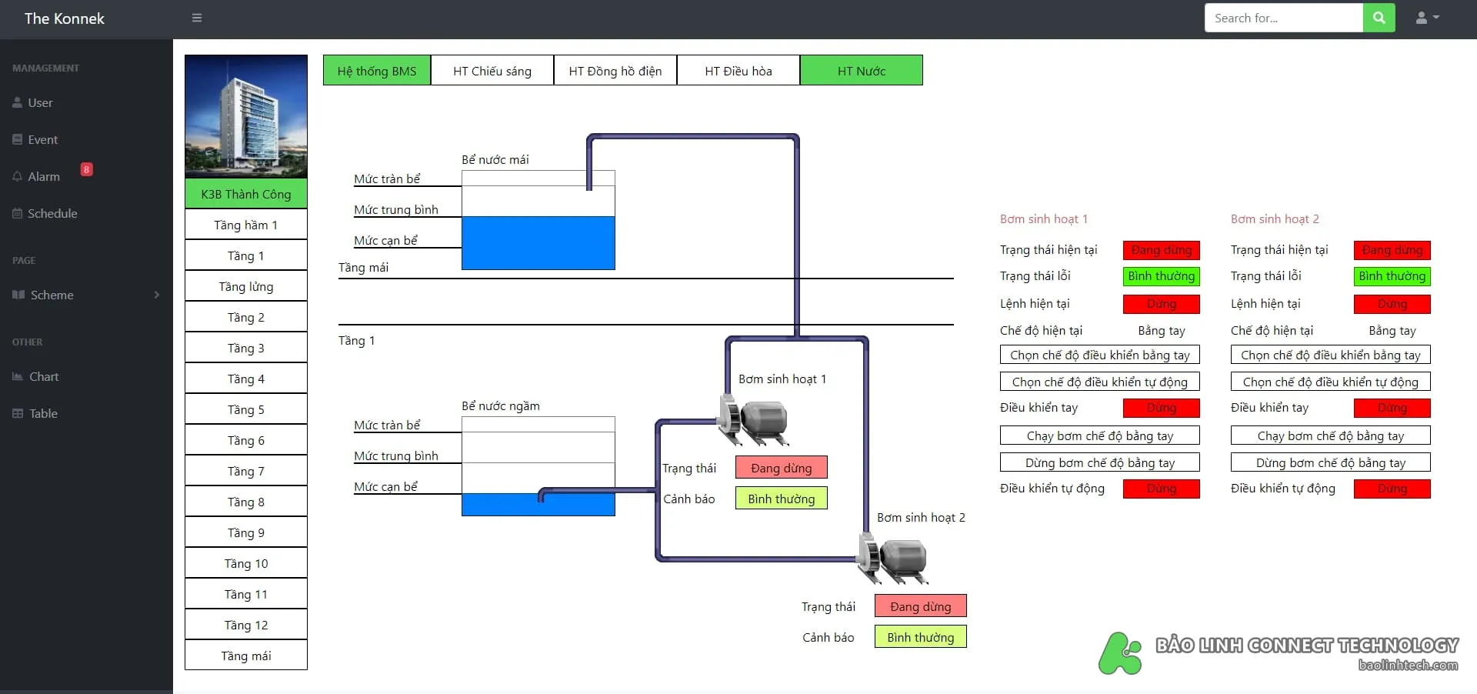Screen dimensions: 1477x694
Task: Select Tầng hầm 1 in floor list
Action: pos(246,225)
